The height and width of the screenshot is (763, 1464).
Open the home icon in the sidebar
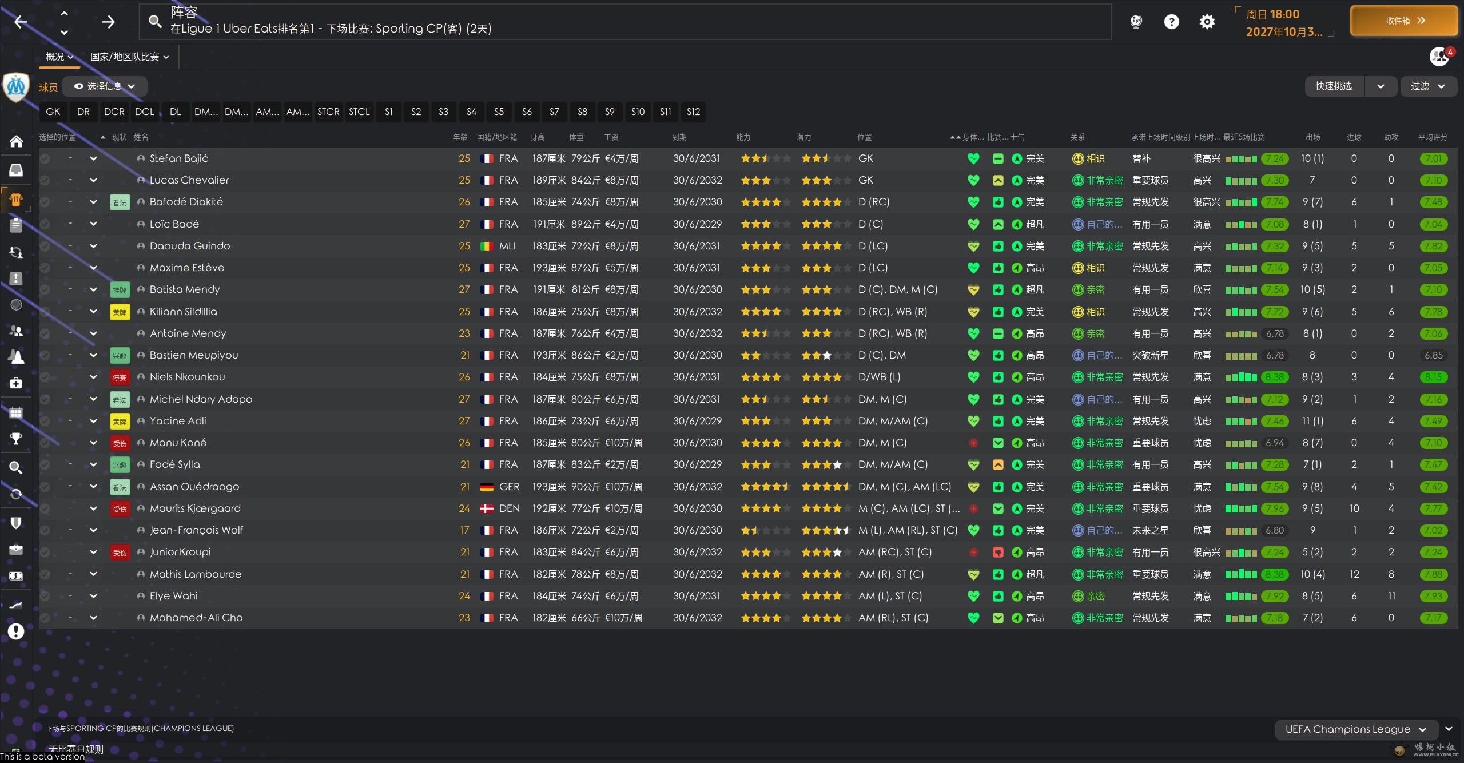tap(16, 141)
